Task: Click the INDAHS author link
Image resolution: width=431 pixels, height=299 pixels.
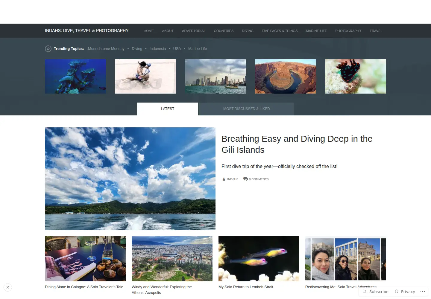Action: 233,179
